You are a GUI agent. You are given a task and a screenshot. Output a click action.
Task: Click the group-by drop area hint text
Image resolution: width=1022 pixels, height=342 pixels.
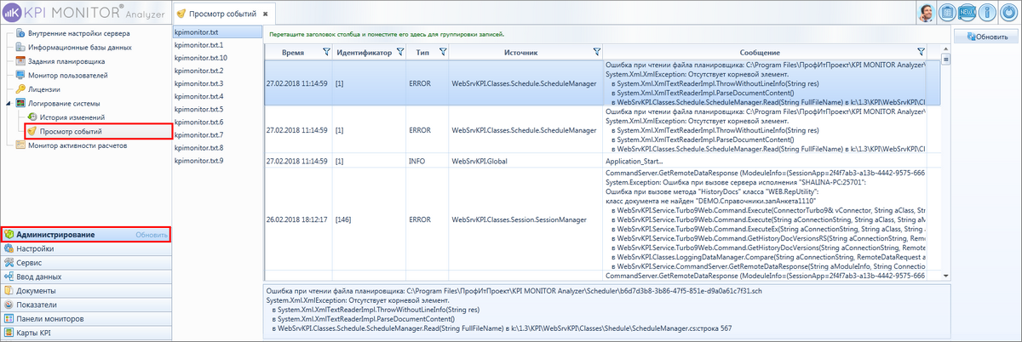coord(387,35)
